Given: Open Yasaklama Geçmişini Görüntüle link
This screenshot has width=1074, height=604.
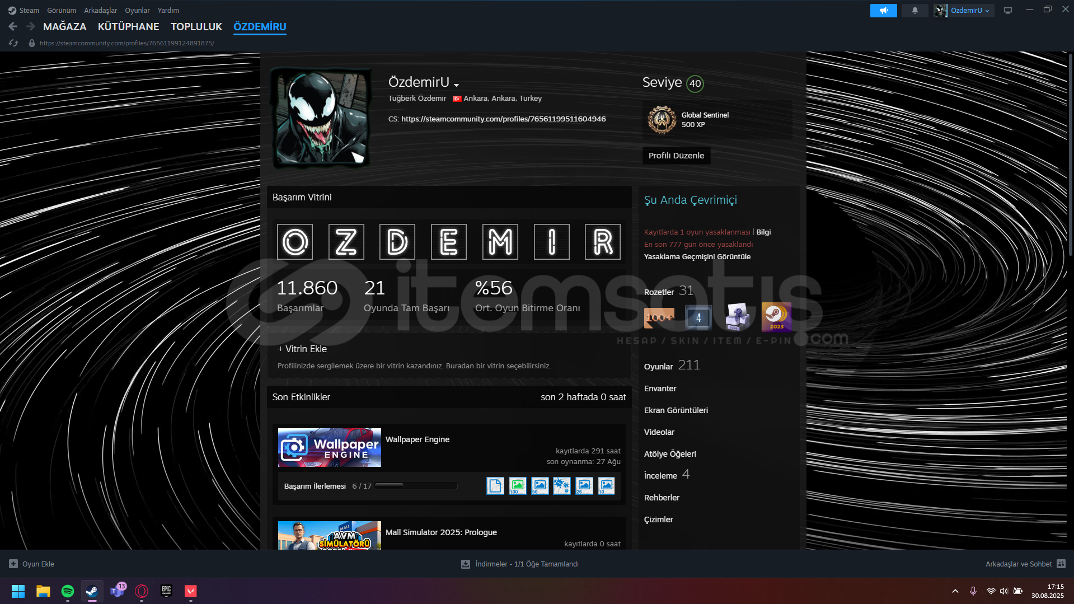Looking at the screenshot, I should [697, 257].
